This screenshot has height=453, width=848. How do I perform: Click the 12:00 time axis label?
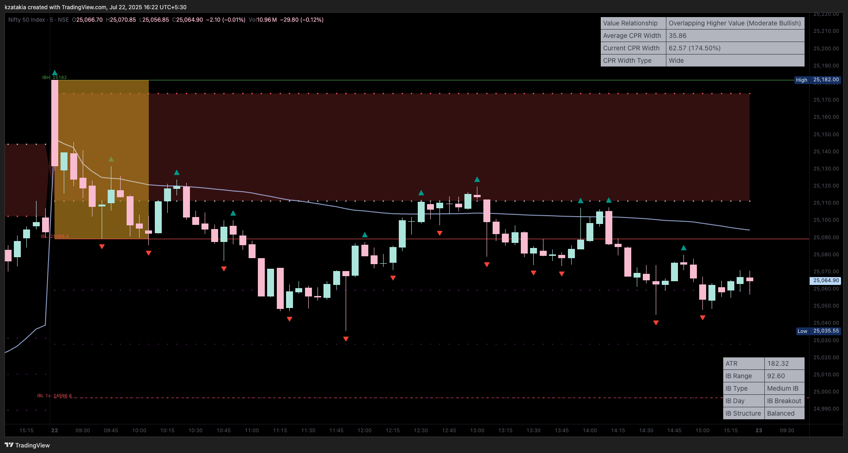(x=365, y=430)
